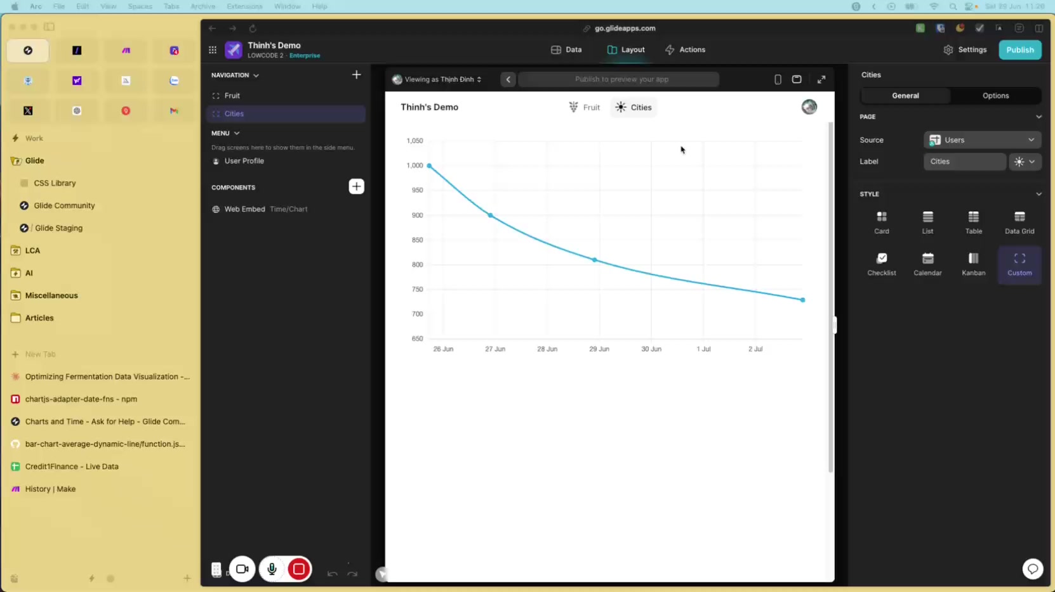Toggle the camera recording button
The height and width of the screenshot is (592, 1055).
pos(242,569)
